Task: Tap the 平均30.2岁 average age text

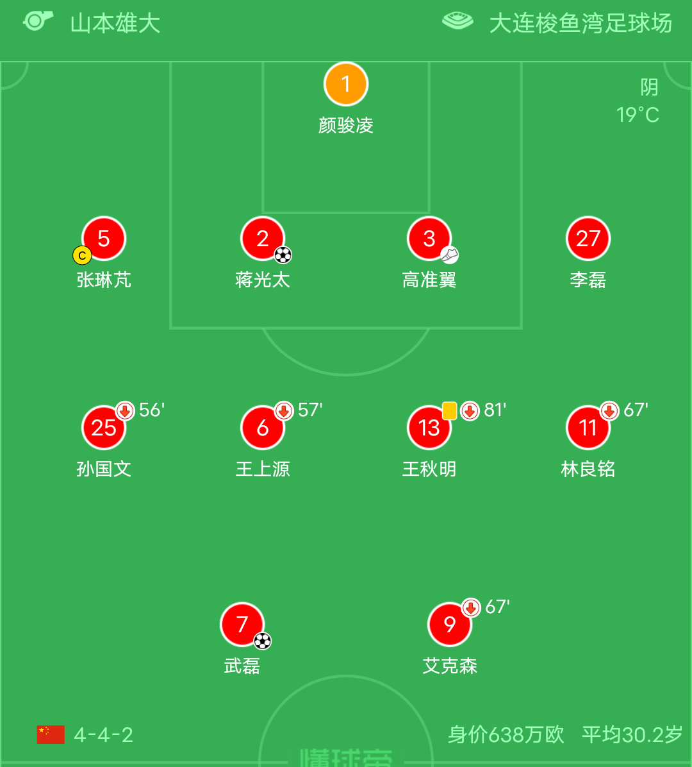Action: coord(632,735)
